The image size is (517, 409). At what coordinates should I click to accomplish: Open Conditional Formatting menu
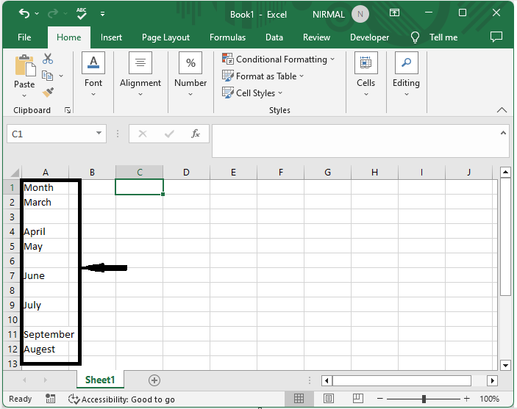click(279, 59)
